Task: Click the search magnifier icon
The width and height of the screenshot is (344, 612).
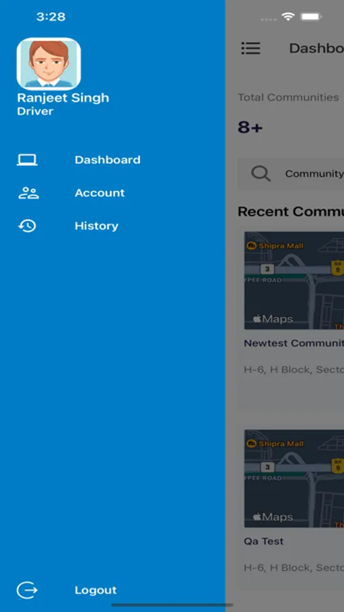Action: click(261, 173)
